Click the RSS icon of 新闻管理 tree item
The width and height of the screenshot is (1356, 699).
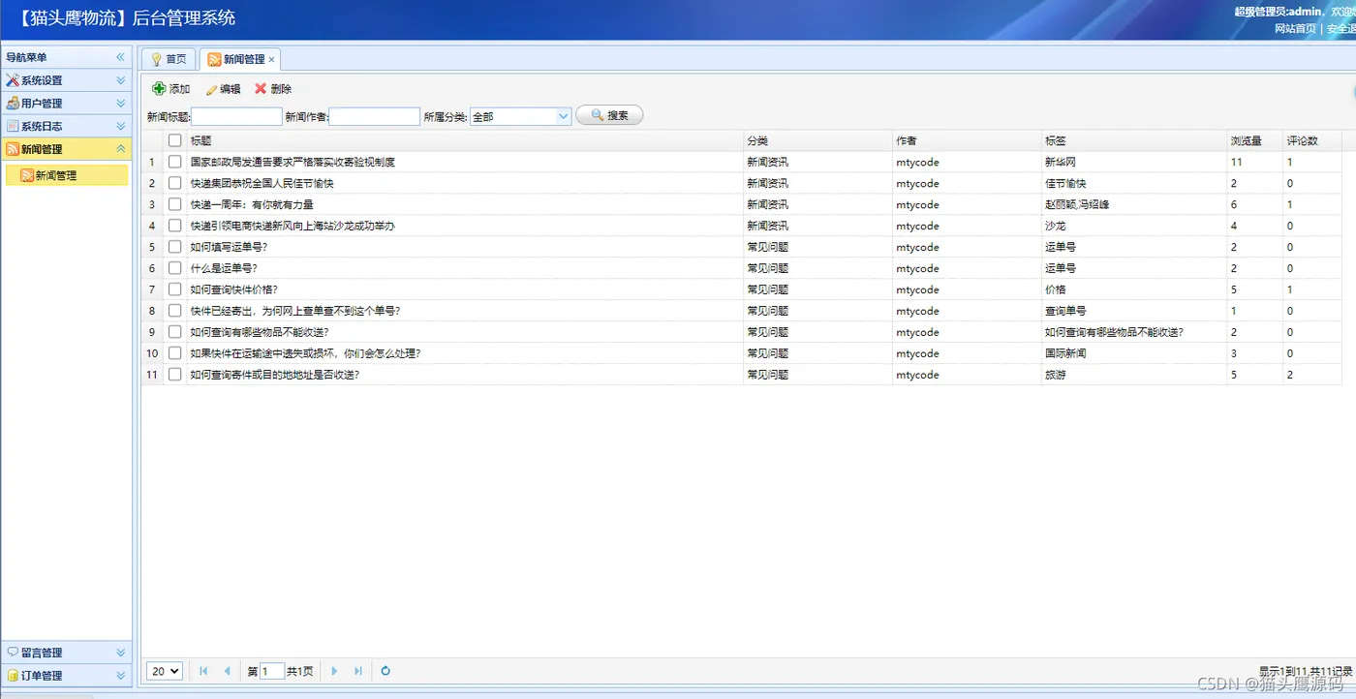tap(27, 175)
